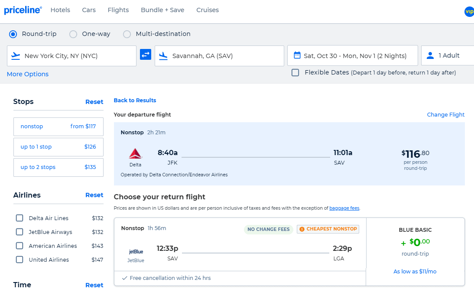Click the arrival airplane icon in destination field
This screenshot has width=474, height=289.
(x=164, y=55)
